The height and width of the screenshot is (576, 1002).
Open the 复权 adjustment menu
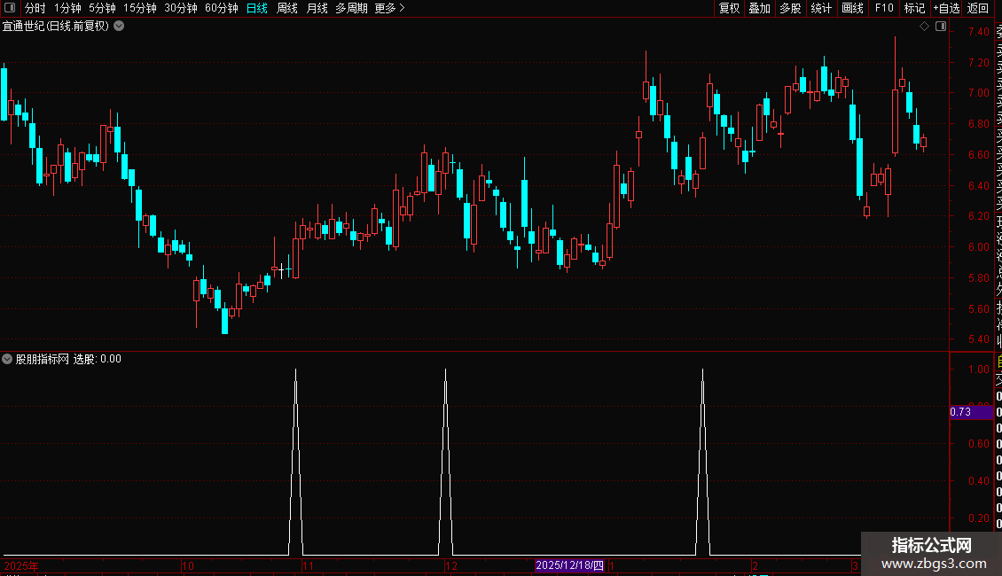(x=729, y=8)
